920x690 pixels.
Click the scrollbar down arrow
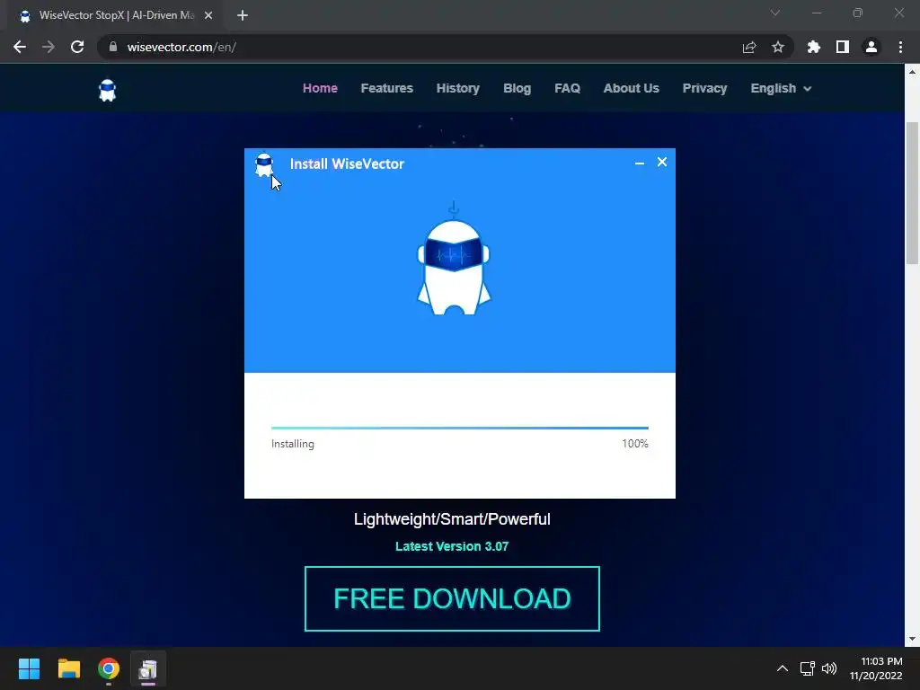912,639
